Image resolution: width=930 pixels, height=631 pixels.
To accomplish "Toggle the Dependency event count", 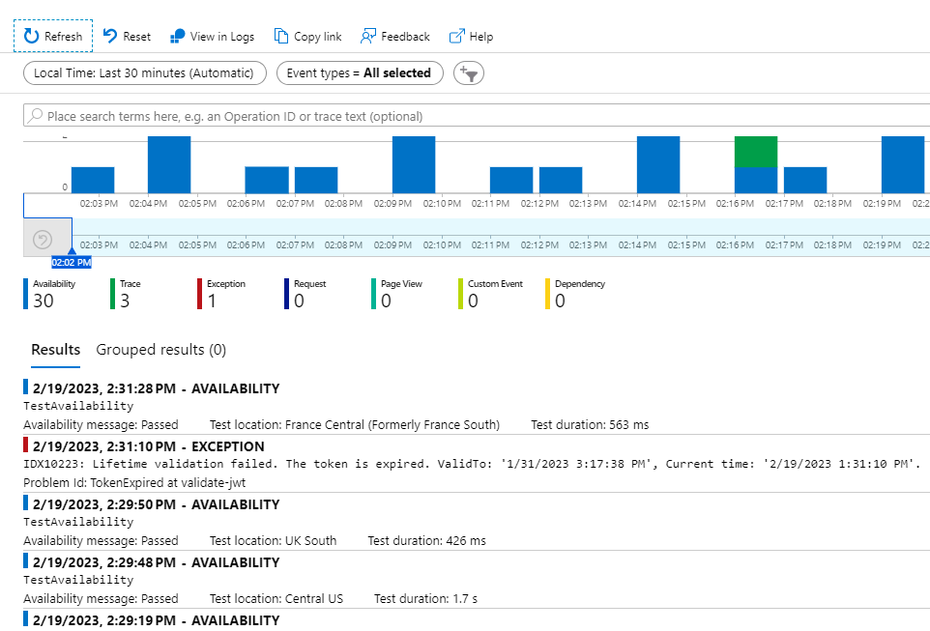I will [576, 294].
